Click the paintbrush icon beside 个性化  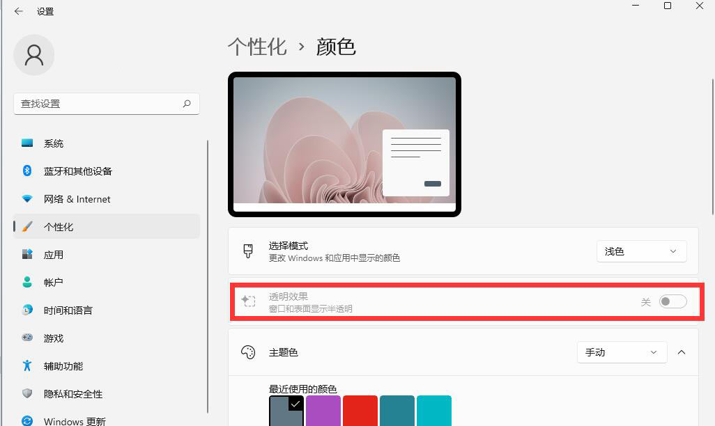[x=27, y=226]
